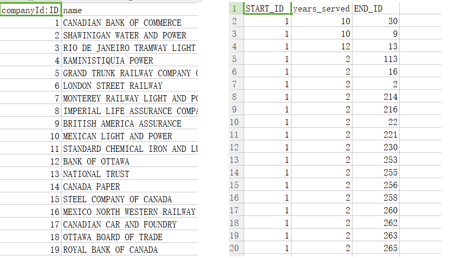
Task: Click the STANDARD CHEMICAL IRON cell
Action: coord(130,149)
